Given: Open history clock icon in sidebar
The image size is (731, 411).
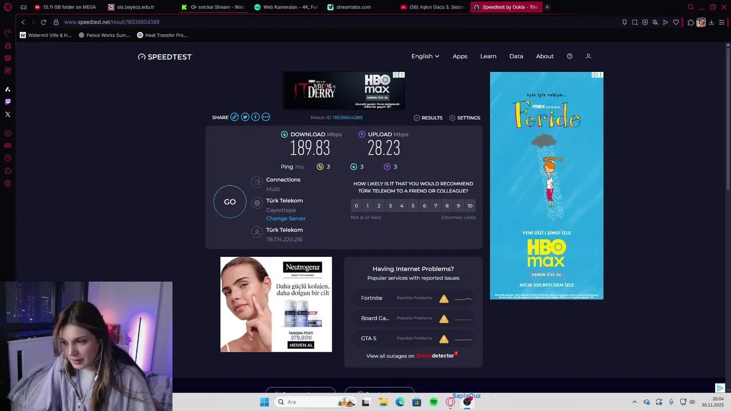Looking at the screenshot, I should coord(8,158).
